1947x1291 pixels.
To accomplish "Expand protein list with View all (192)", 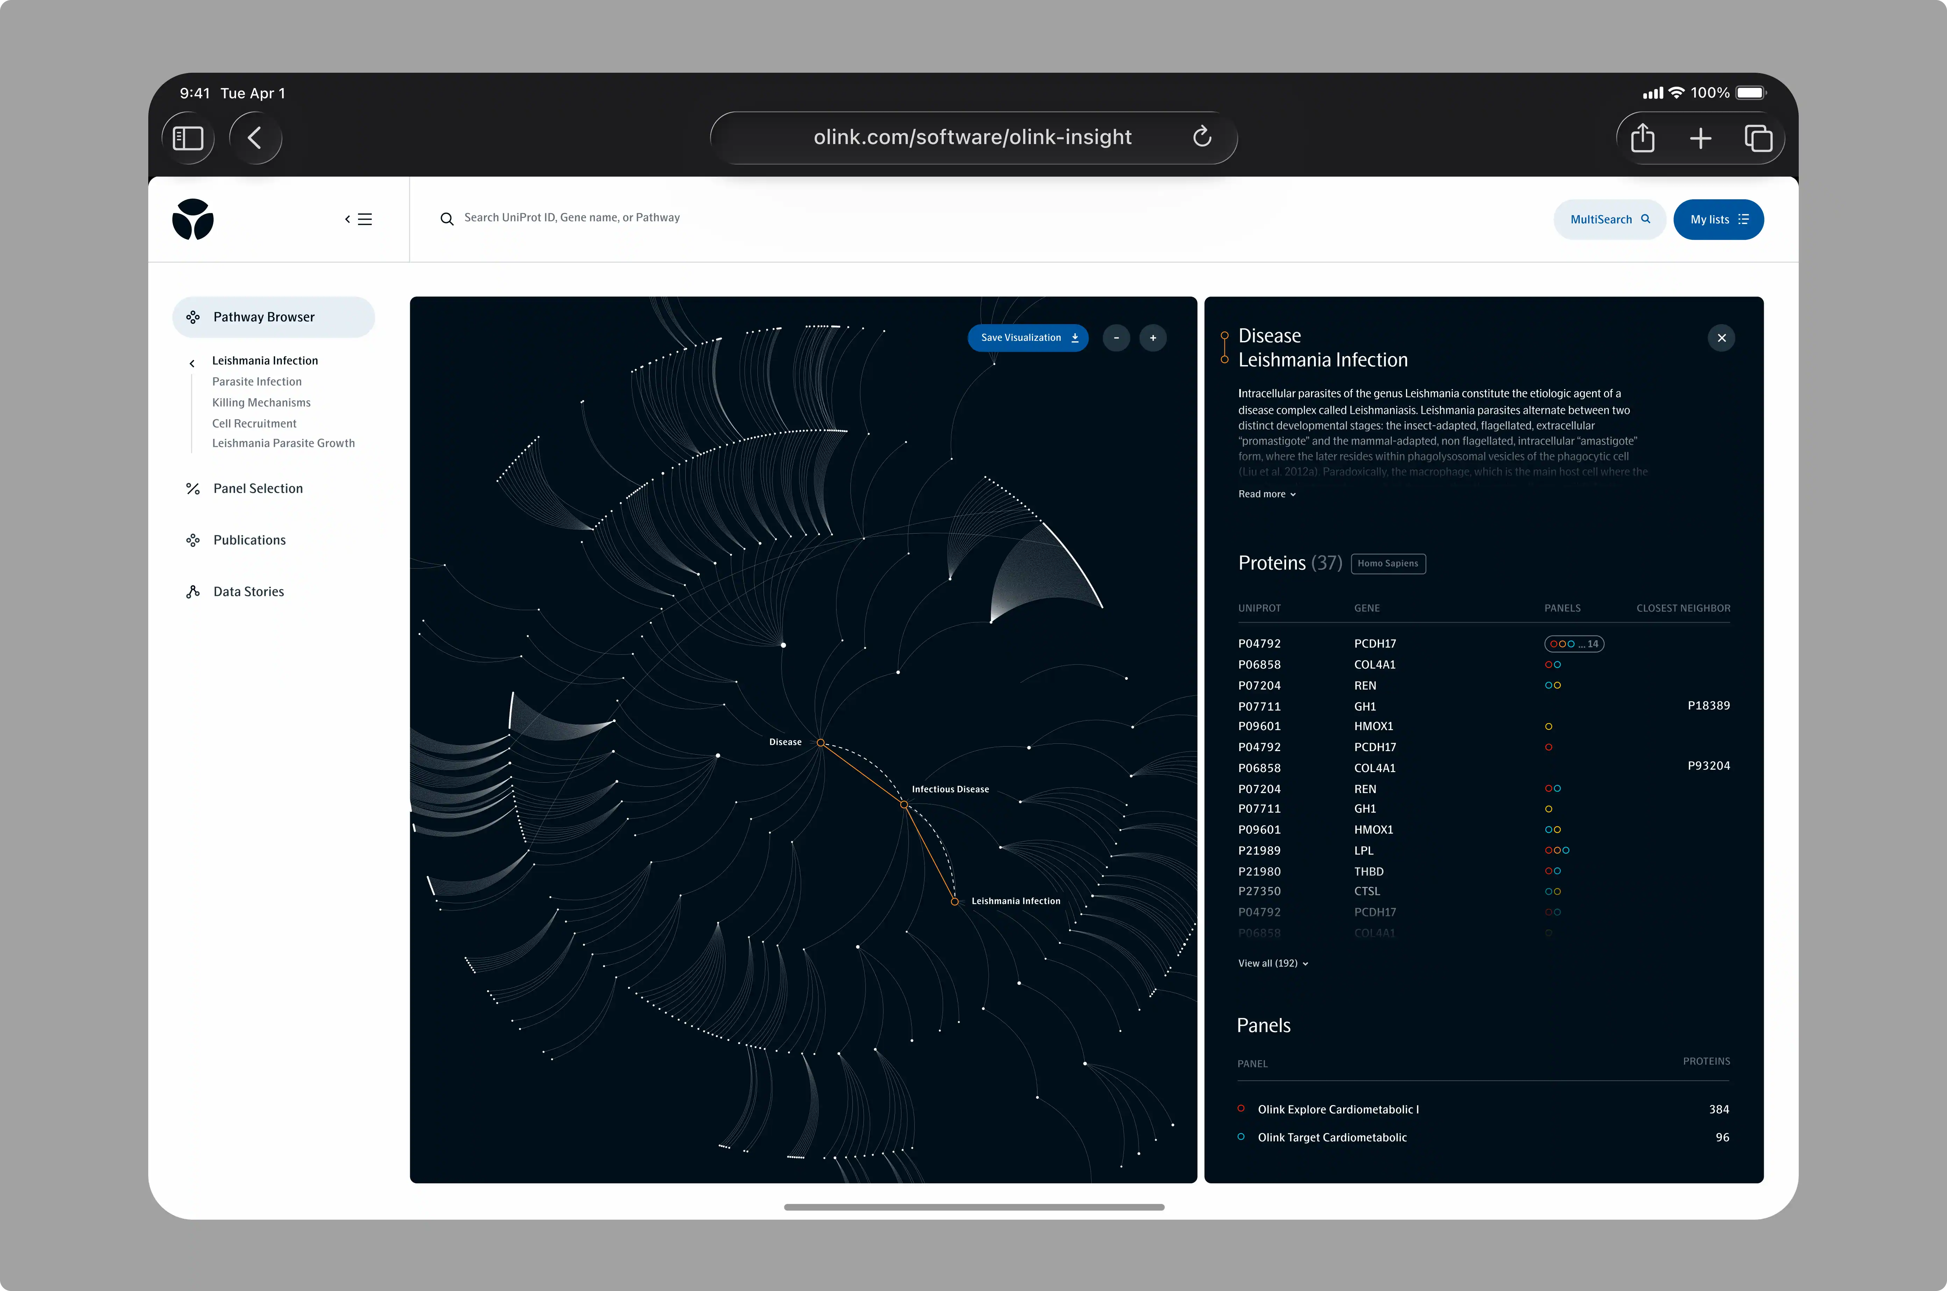I will pyautogui.click(x=1272, y=963).
